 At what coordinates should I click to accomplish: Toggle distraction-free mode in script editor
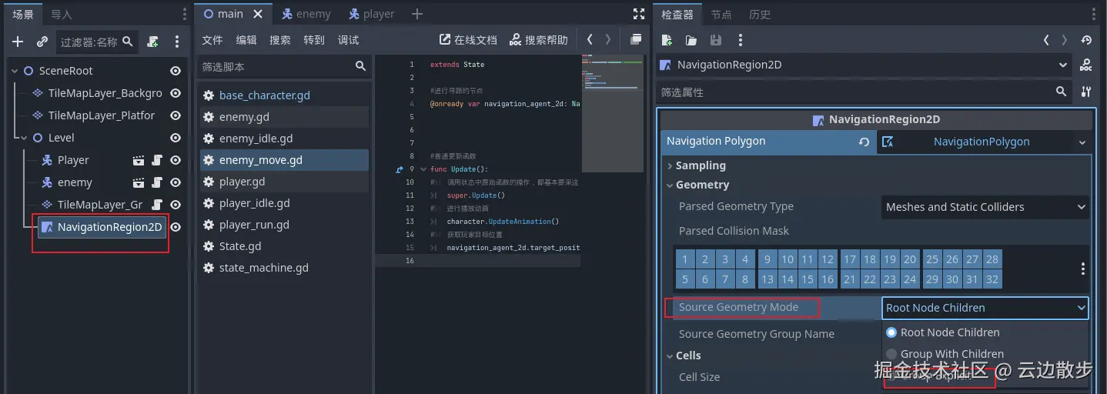click(638, 14)
